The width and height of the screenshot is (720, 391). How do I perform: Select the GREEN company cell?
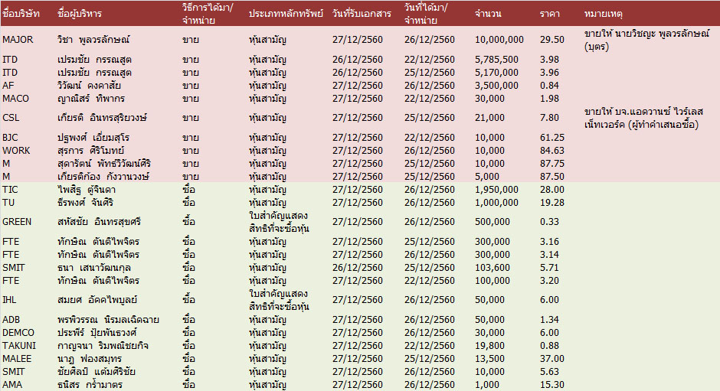17,222
